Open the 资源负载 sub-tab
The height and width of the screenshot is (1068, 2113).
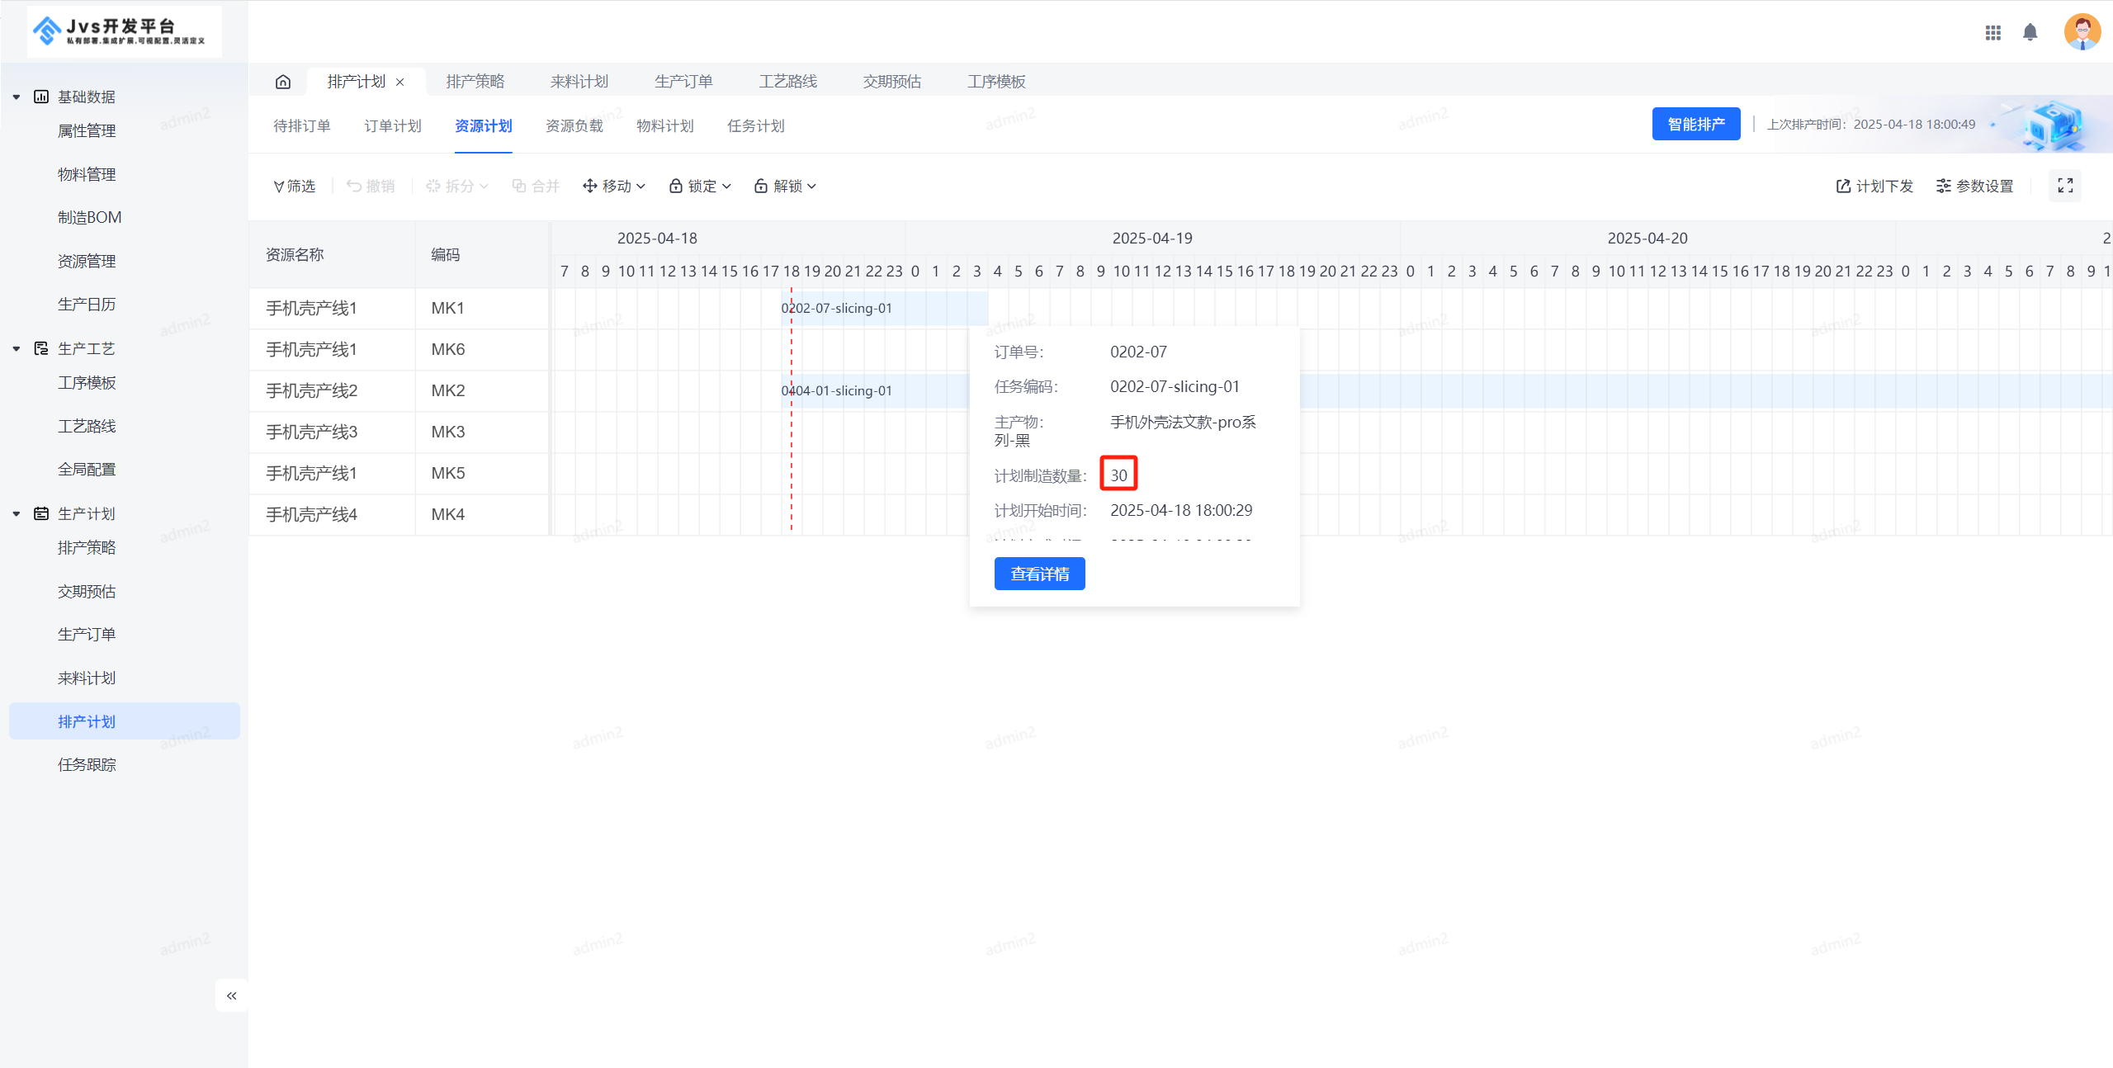click(574, 125)
